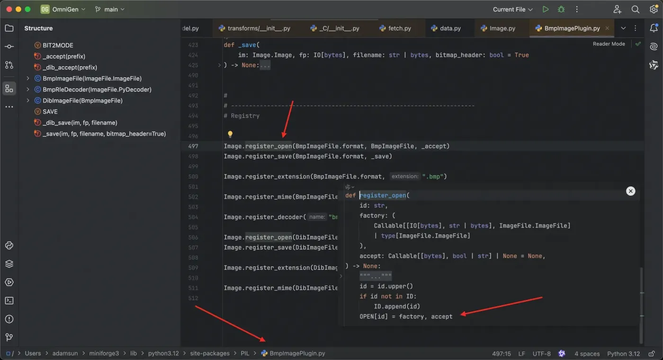Toggle Reader Mode in the editor
663x360 pixels.
coord(609,44)
